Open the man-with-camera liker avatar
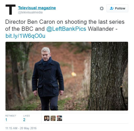The image size is (134, 131). click(x=59, y=118)
